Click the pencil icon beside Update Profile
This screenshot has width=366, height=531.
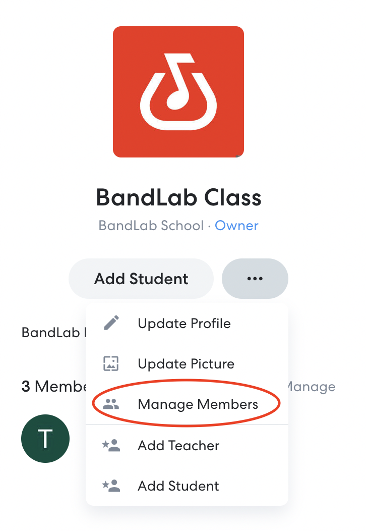pyautogui.click(x=111, y=323)
